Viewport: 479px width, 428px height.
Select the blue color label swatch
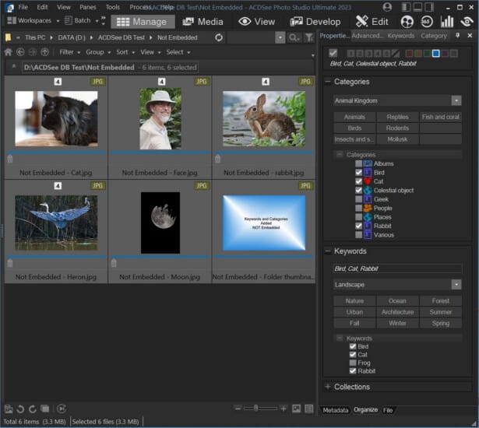pos(435,53)
